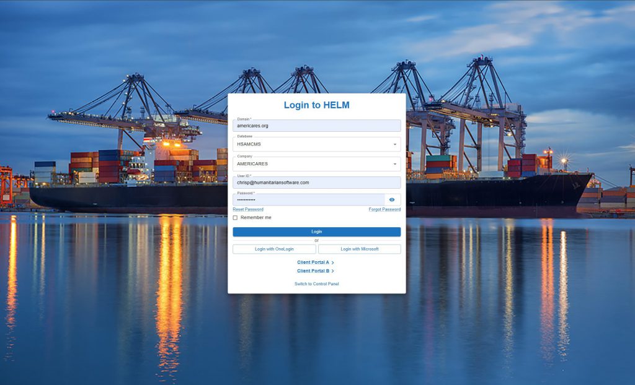This screenshot has height=385, width=635.
Task: Click the Login to HELM heading
Action: [316, 105]
